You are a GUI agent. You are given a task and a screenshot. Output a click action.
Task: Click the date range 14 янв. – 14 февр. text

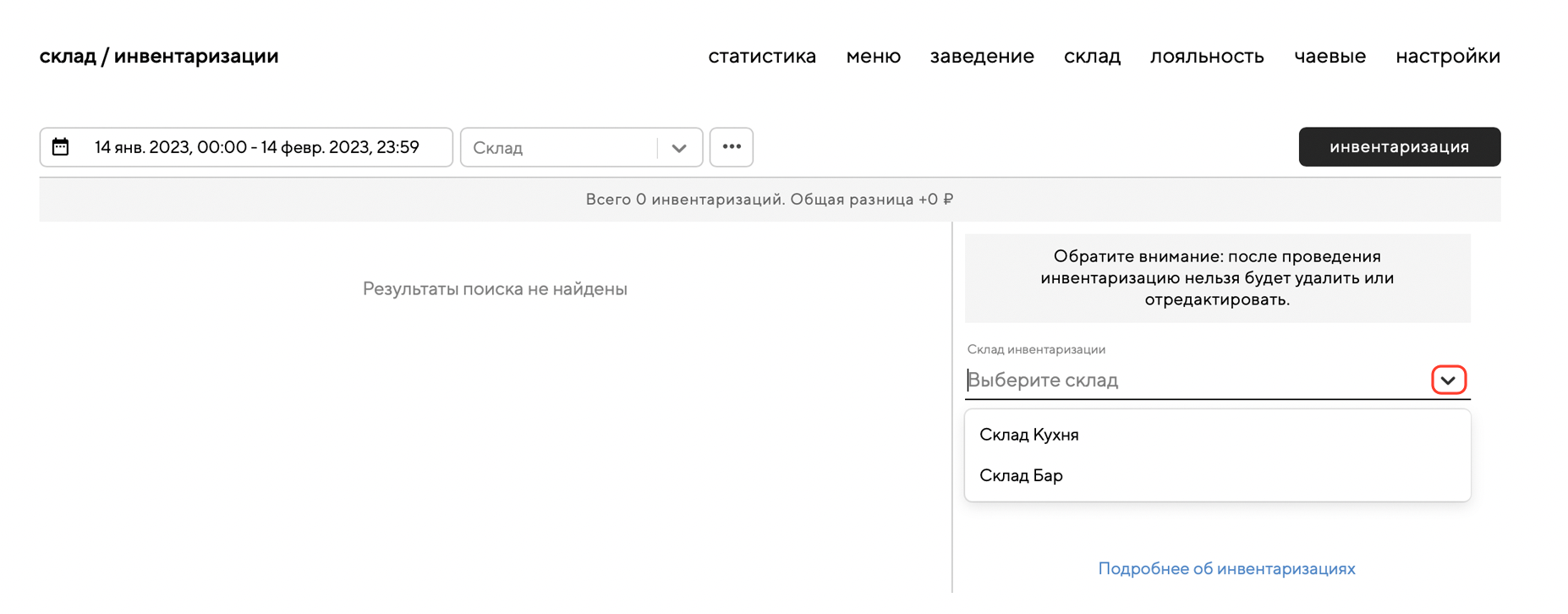click(257, 147)
